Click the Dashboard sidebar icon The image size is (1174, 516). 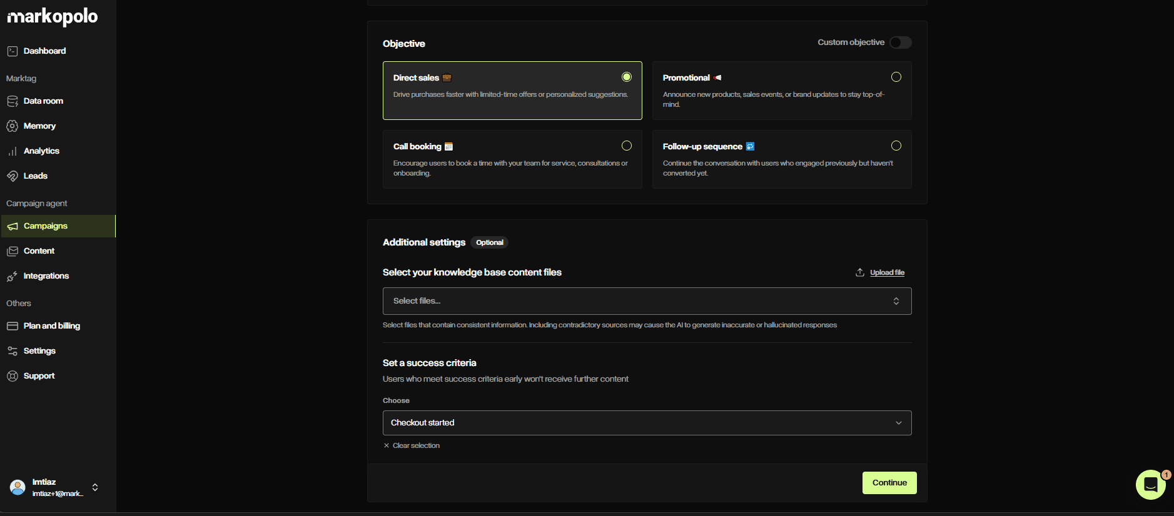point(13,51)
